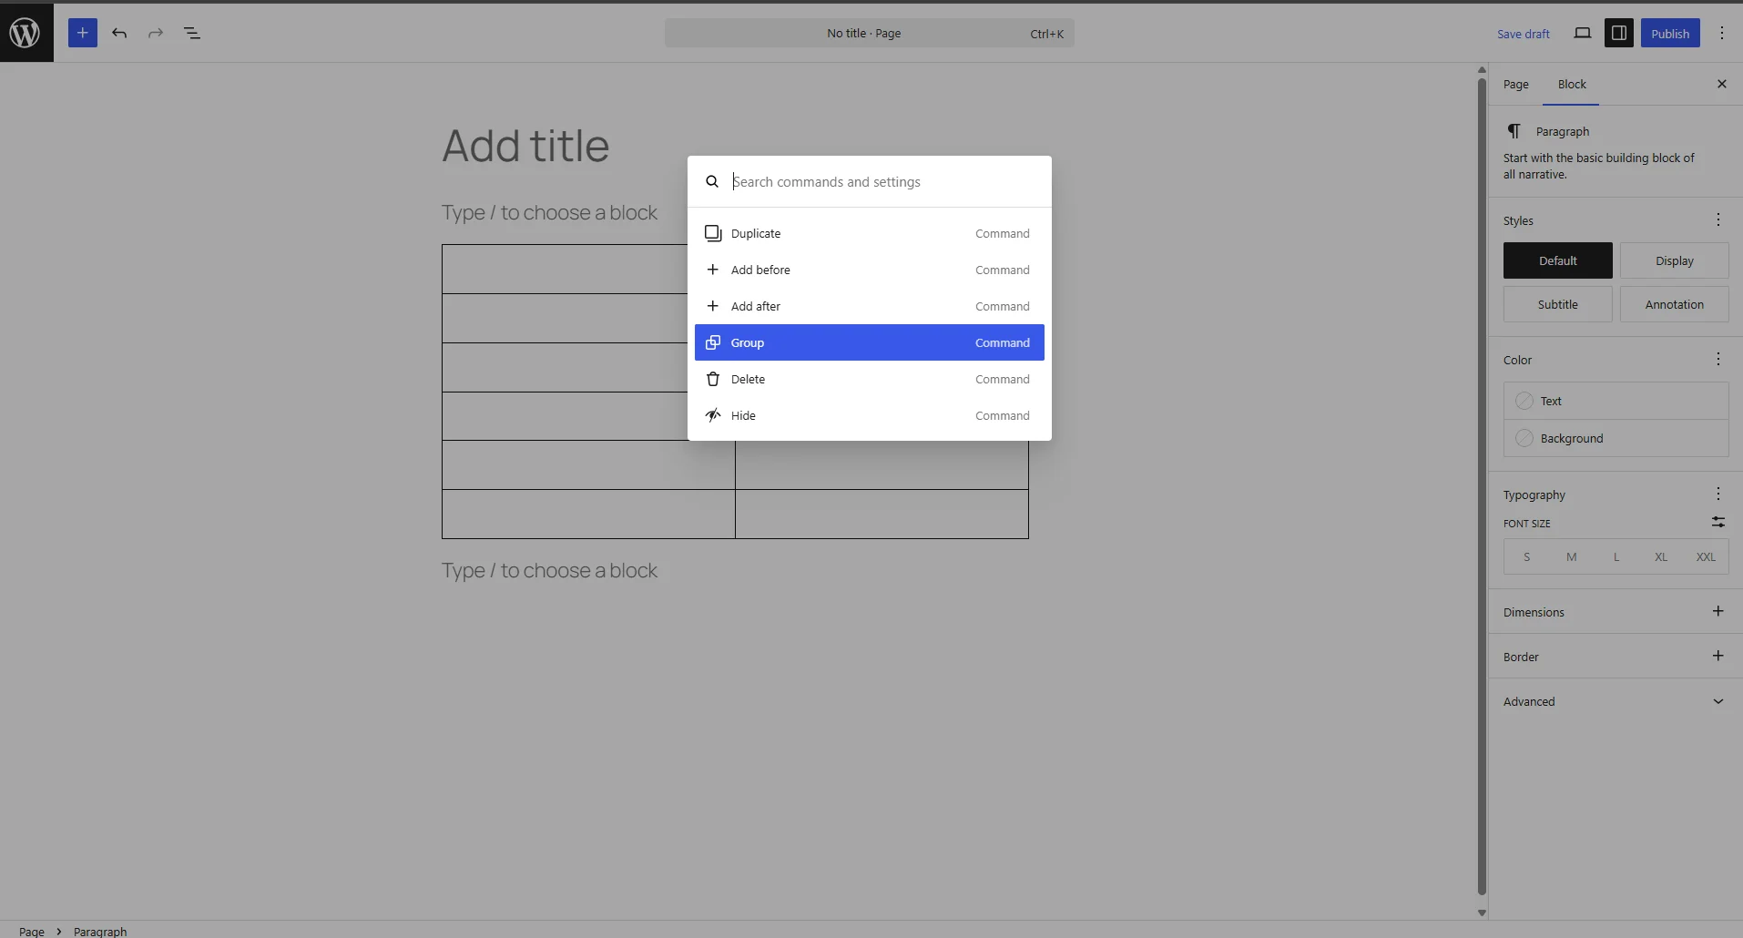This screenshot has width=1743, height=938.
Task: Choose font size M
Action: [1572, 556]
